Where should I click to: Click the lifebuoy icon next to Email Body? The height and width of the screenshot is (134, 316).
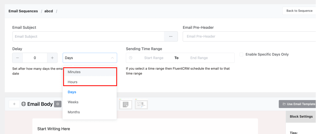click(x=24, y=104)
